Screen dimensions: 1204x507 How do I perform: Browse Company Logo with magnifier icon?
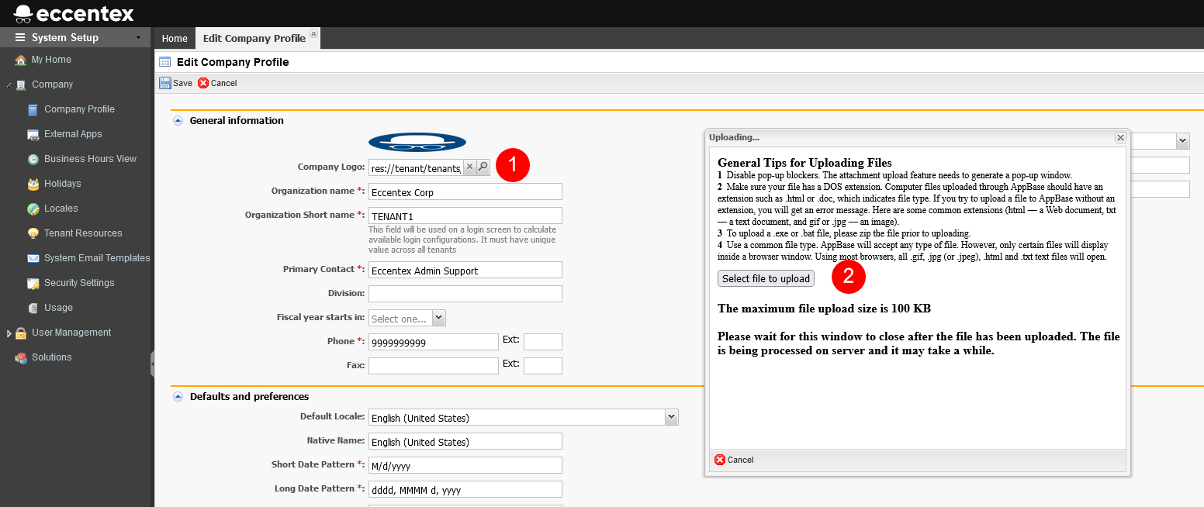coord(483,167)
